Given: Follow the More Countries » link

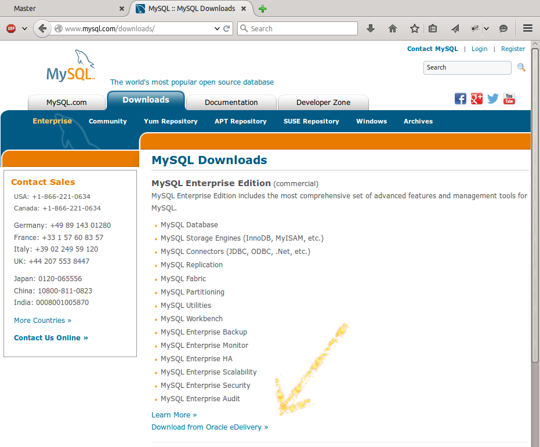Looking at the screenshot, I should tap(43, 321).
